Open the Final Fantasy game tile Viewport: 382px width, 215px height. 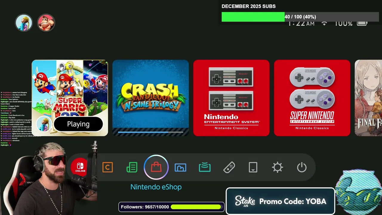(x=368, y=98)
